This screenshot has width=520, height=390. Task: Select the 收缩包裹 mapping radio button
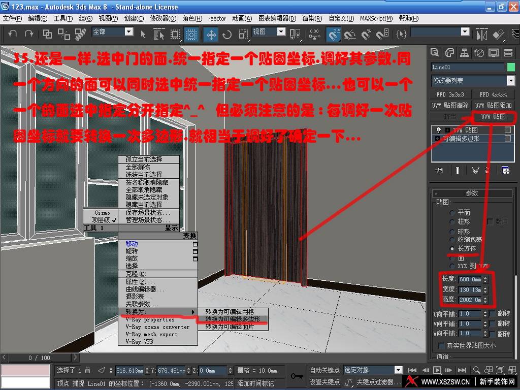[x=452, y=240]
